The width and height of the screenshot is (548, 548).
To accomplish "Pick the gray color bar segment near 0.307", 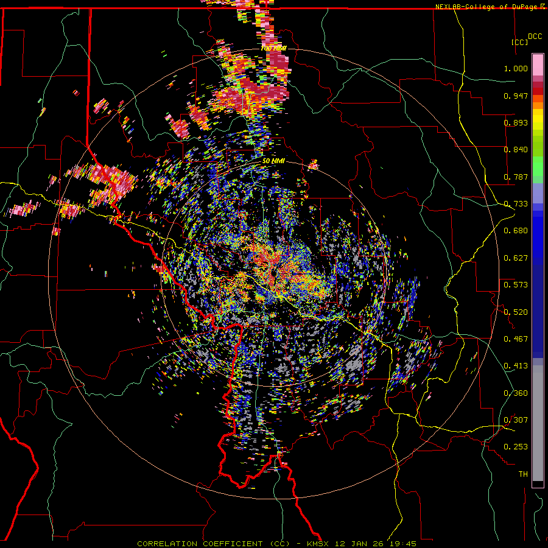I will 538,423.
